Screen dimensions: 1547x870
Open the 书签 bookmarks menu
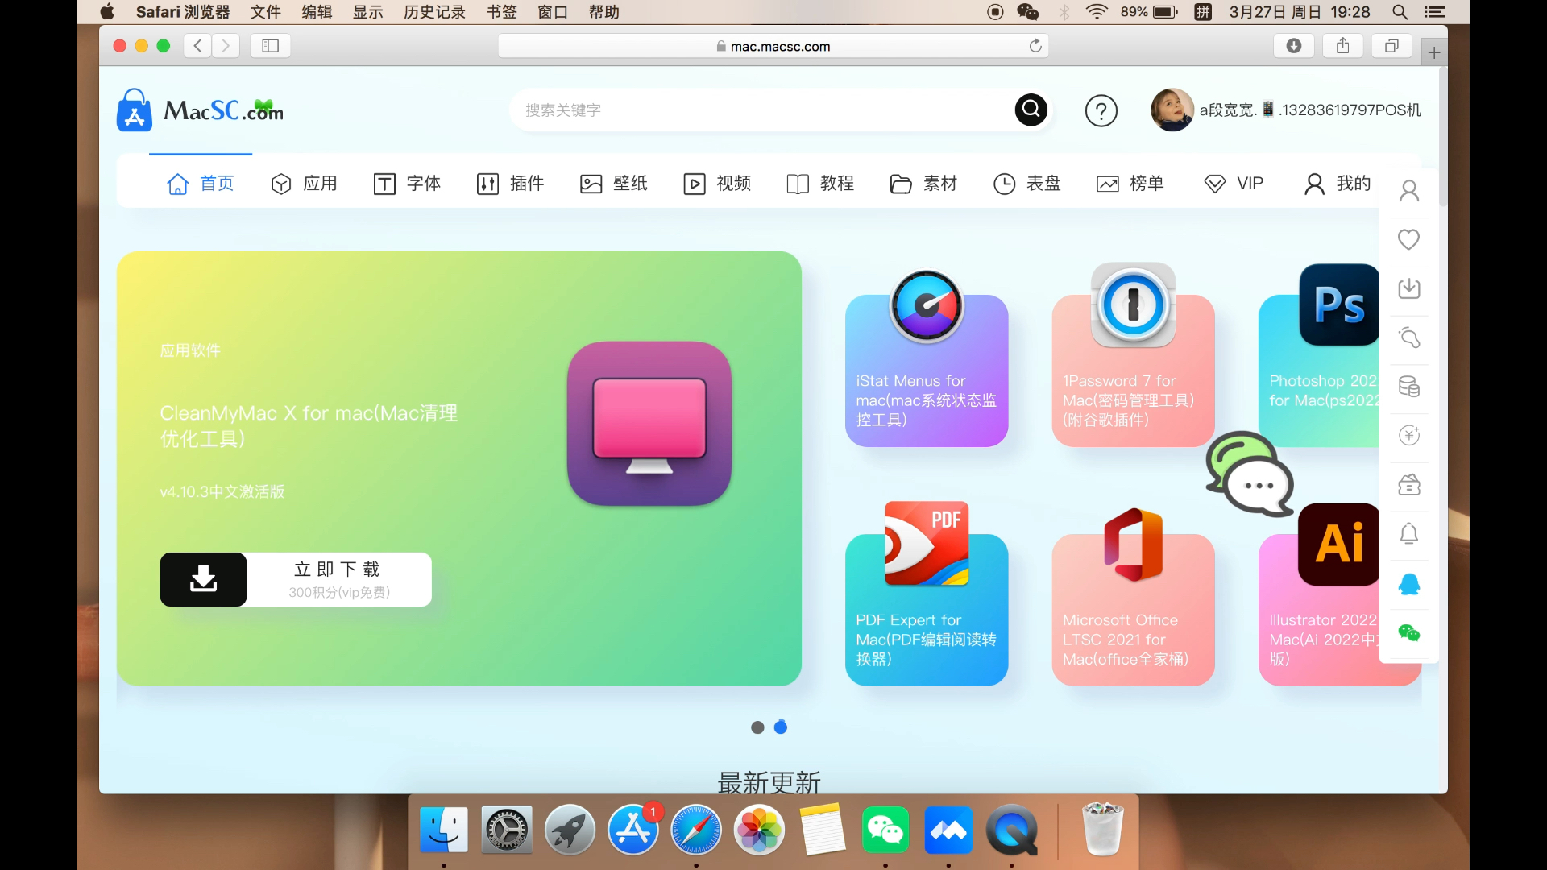coord(501,12)
